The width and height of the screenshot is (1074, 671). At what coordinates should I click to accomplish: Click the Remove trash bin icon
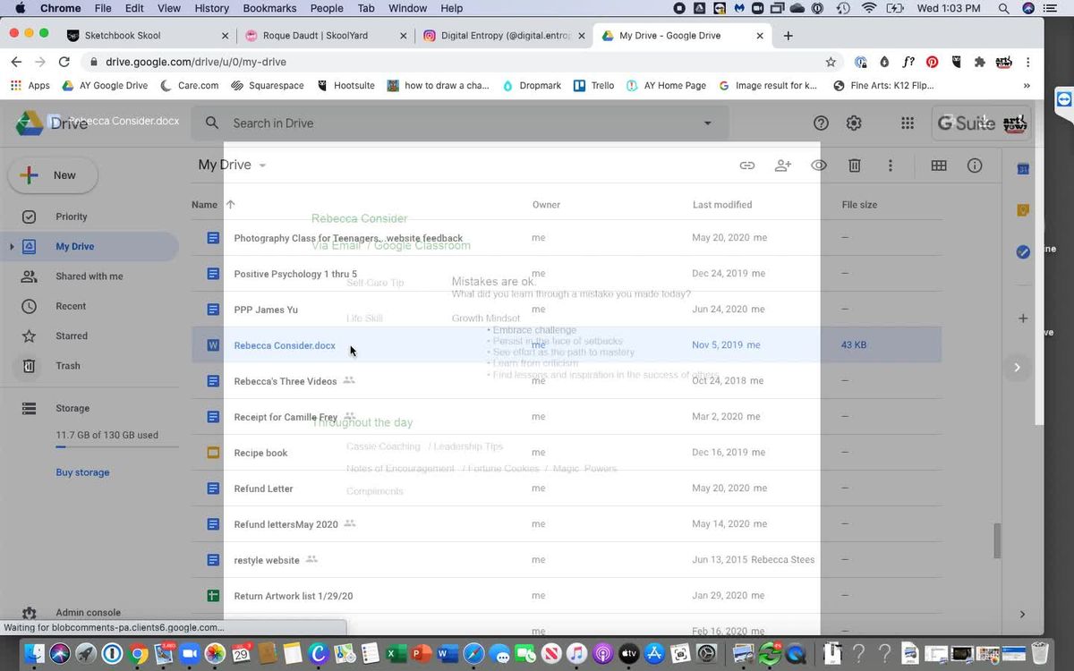tap(855, 166)
